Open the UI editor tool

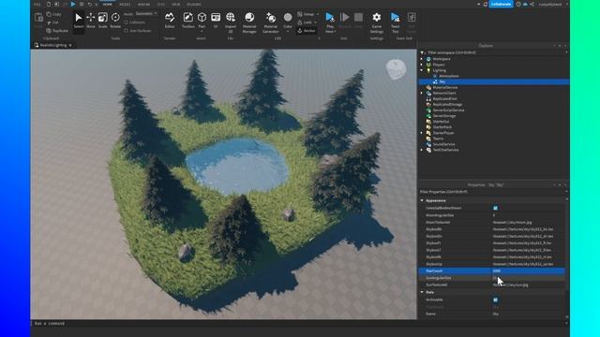(x=216, y=21)
